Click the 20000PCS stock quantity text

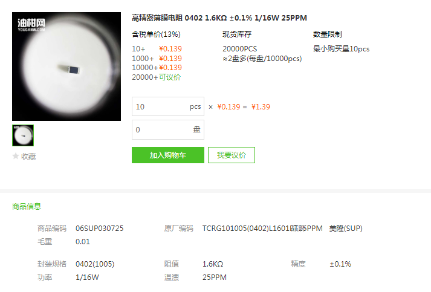(240, 49)
